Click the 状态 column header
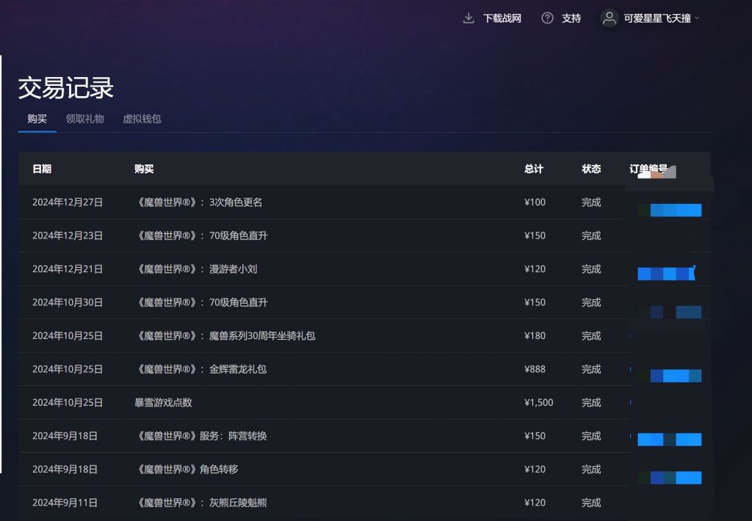The image size is (752, 521). pyautogui.click(x=591, y=169)
